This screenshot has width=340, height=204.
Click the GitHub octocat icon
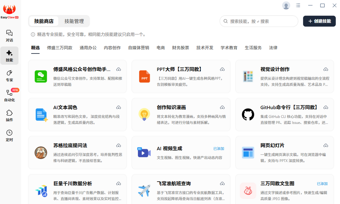tap(248, 115)
